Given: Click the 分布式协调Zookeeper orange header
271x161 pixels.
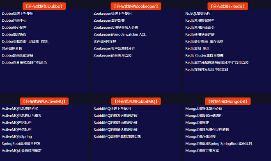Looking at the screenshot, I should point(136,6).
